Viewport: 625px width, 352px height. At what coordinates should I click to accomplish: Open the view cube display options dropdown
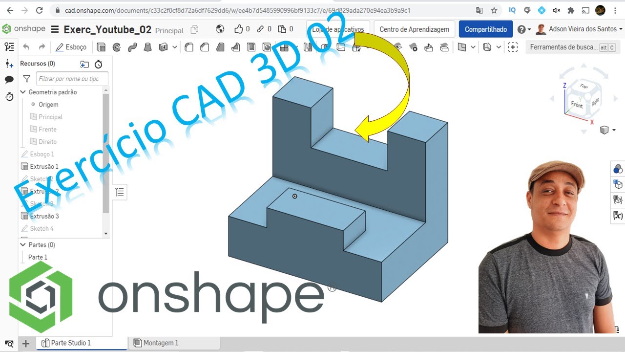pyautogui.click(x=608, y=130)
